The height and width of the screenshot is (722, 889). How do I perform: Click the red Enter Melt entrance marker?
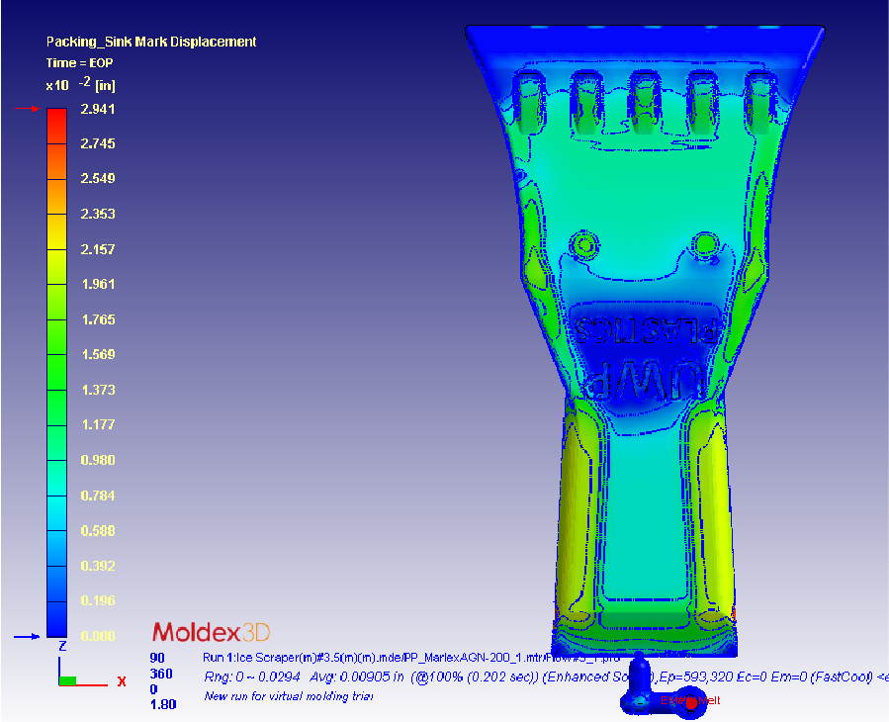coord(690,702)
